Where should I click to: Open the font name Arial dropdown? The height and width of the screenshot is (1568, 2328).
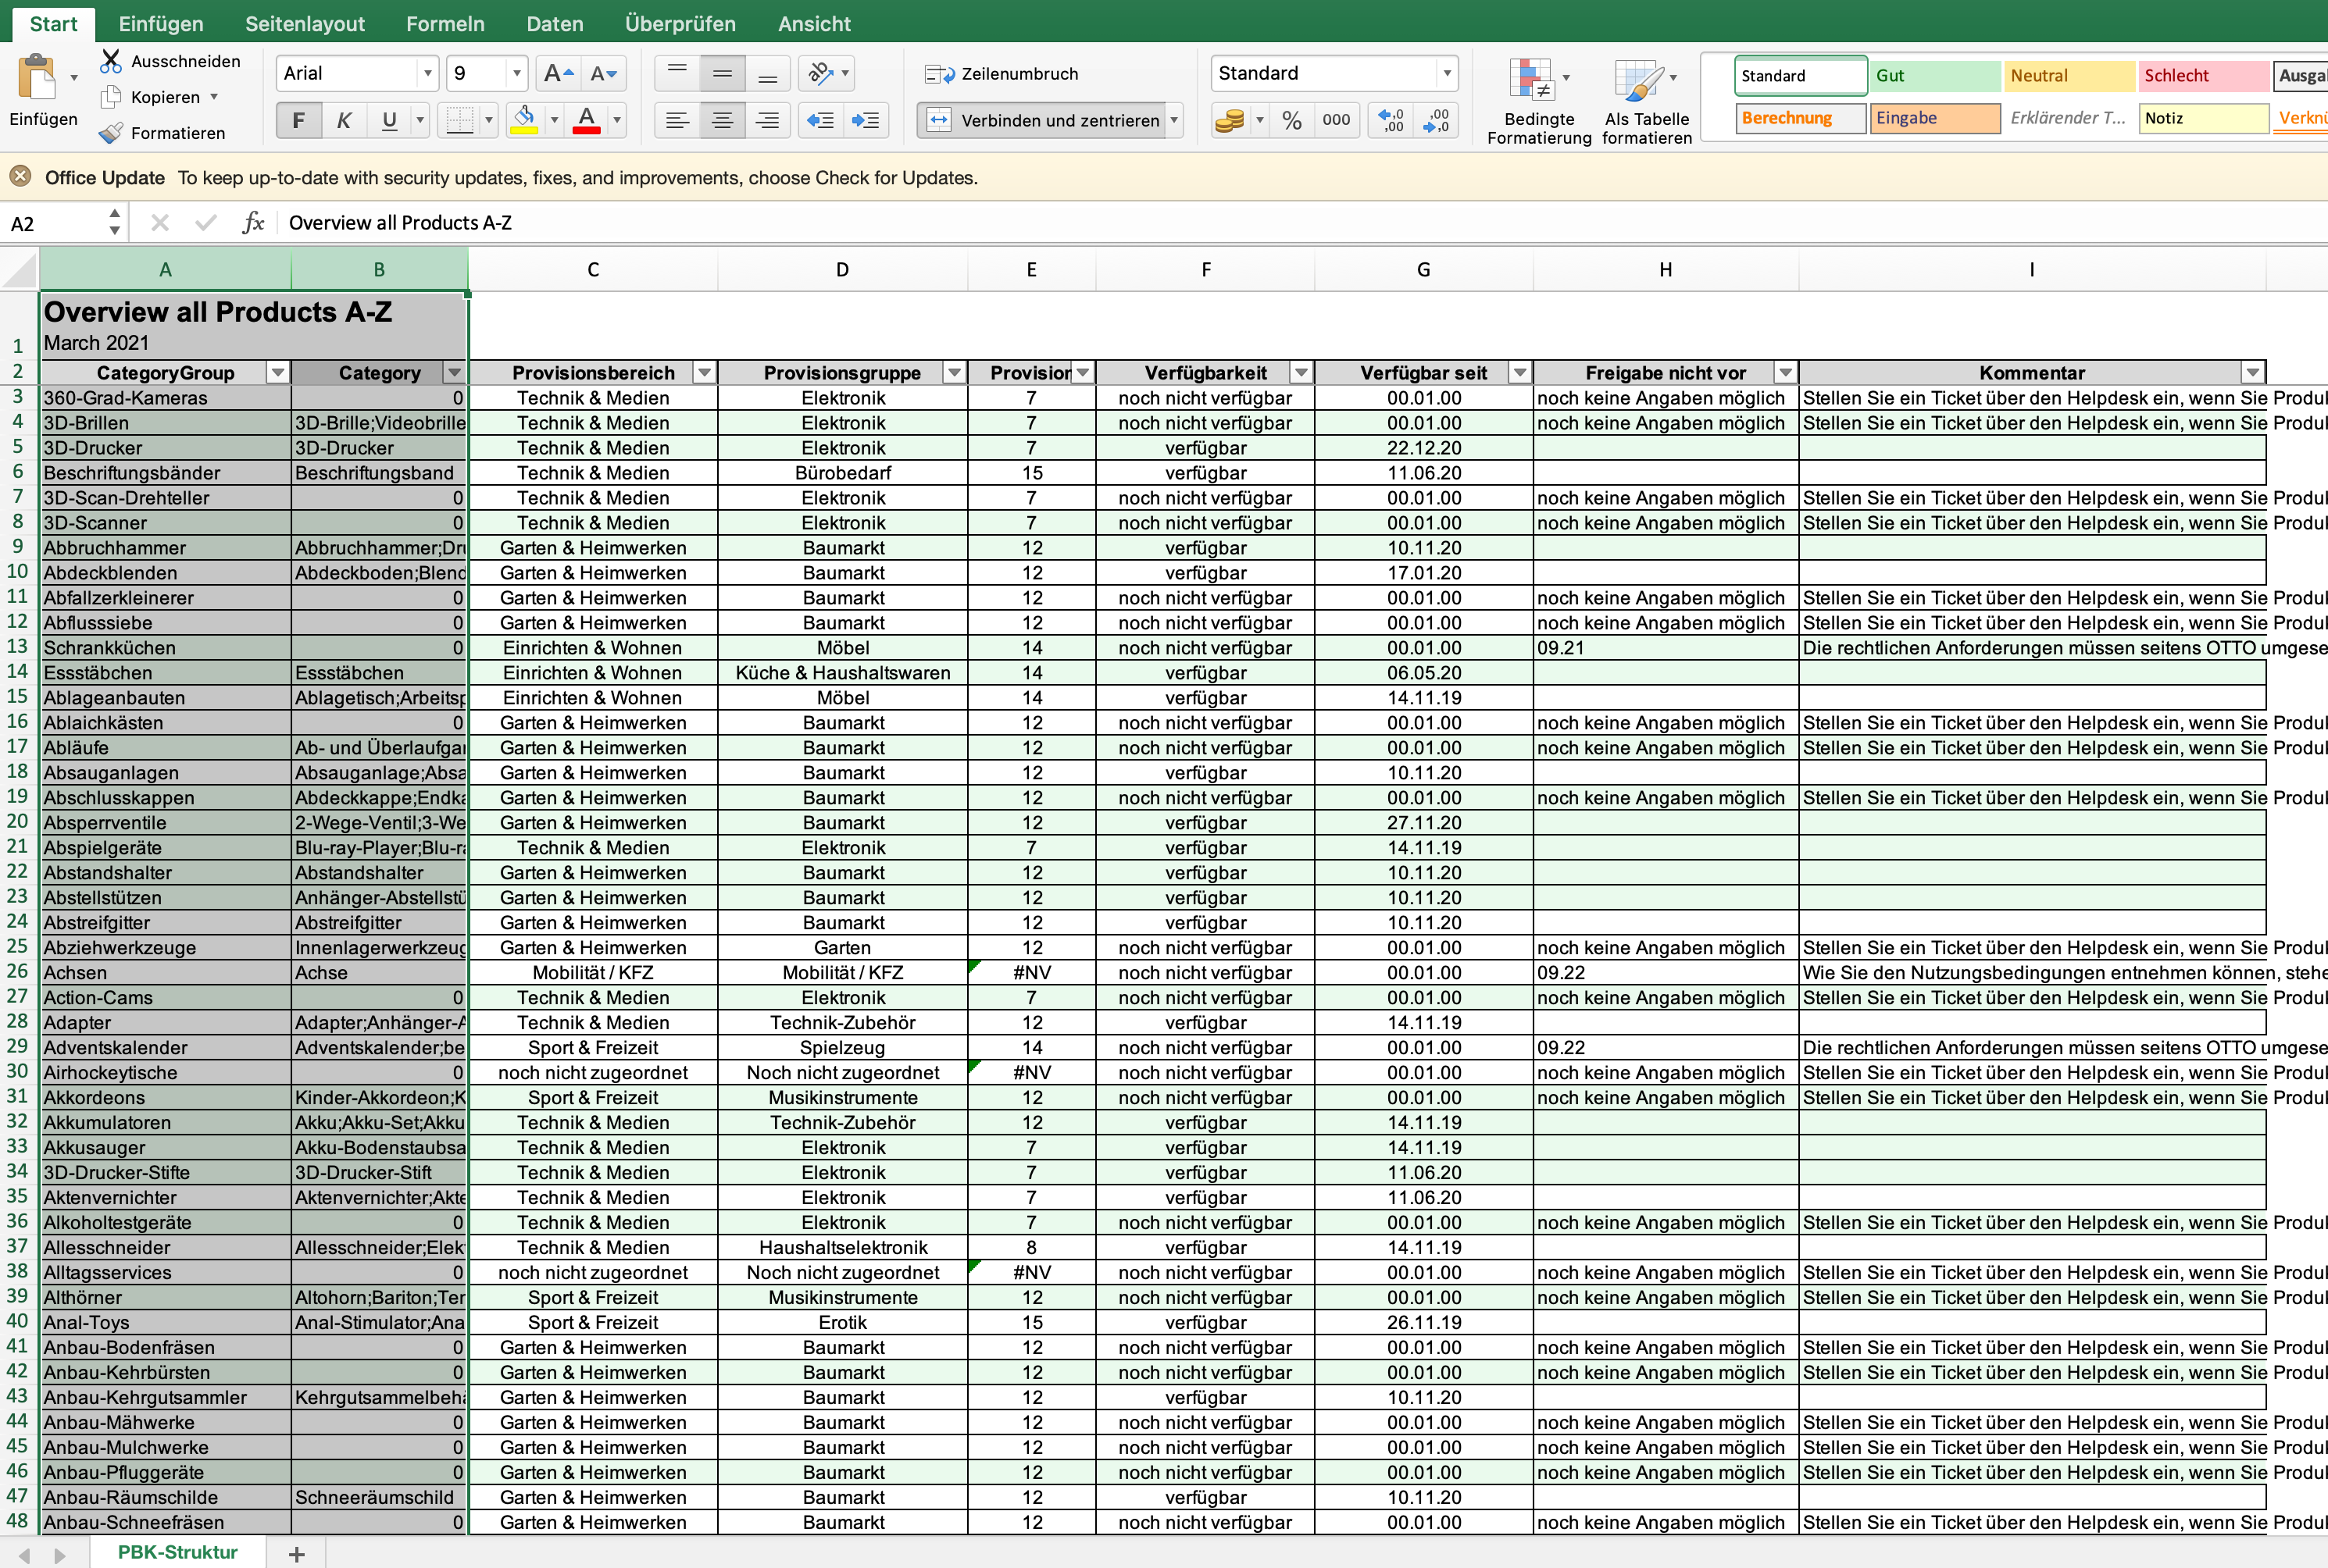coord(428,74)
